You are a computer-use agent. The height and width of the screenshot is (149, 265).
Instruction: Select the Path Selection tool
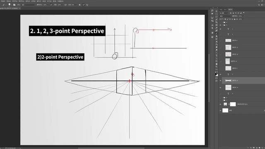click(x=217, y=58)
